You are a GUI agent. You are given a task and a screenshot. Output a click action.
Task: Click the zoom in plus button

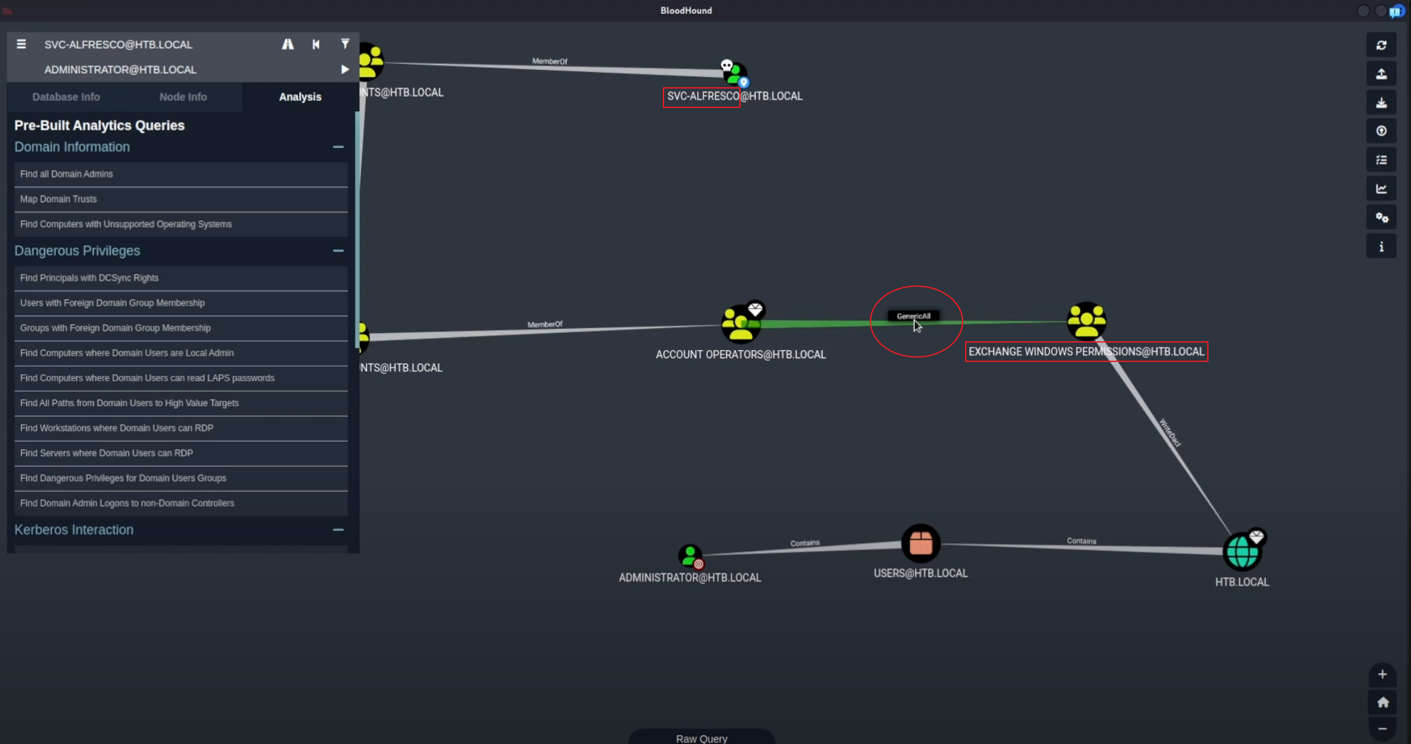(x=1382, y=674)
